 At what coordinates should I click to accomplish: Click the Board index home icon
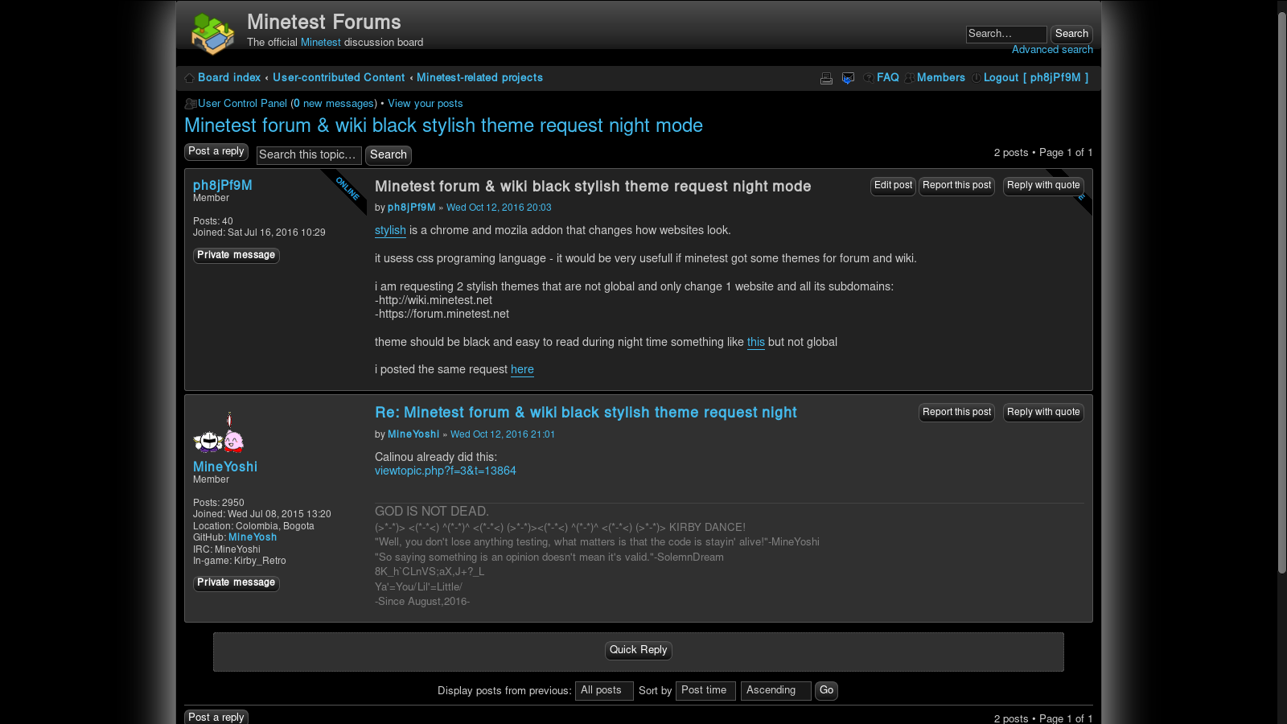pos(190,78)
